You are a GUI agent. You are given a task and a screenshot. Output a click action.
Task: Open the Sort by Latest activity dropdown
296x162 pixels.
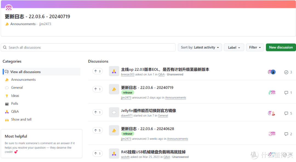[x=200, y=47]
